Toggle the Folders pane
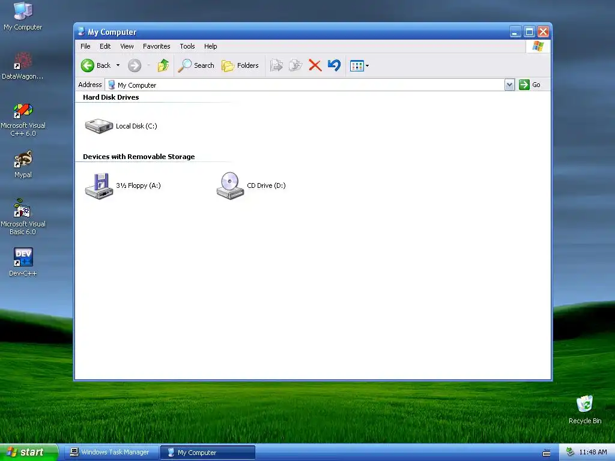Viewport: 615px width, 461px height. (240, 65)
